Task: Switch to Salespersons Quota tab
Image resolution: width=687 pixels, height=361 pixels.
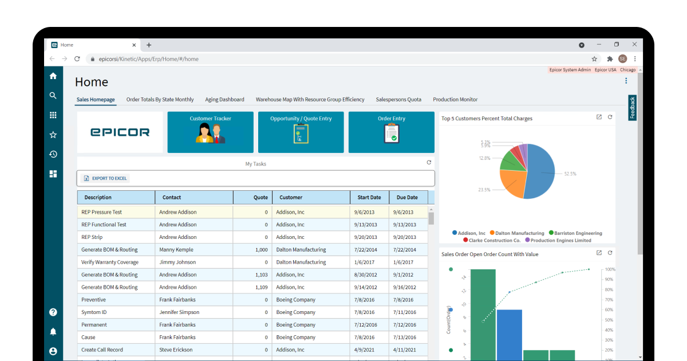Action: point(398,100)
